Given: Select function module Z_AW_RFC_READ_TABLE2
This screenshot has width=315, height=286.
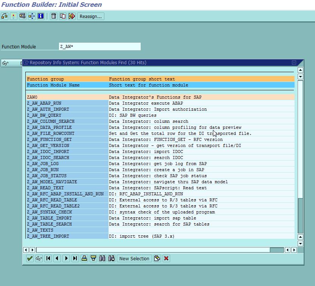Looking at the screenshot, I should 160,206.
